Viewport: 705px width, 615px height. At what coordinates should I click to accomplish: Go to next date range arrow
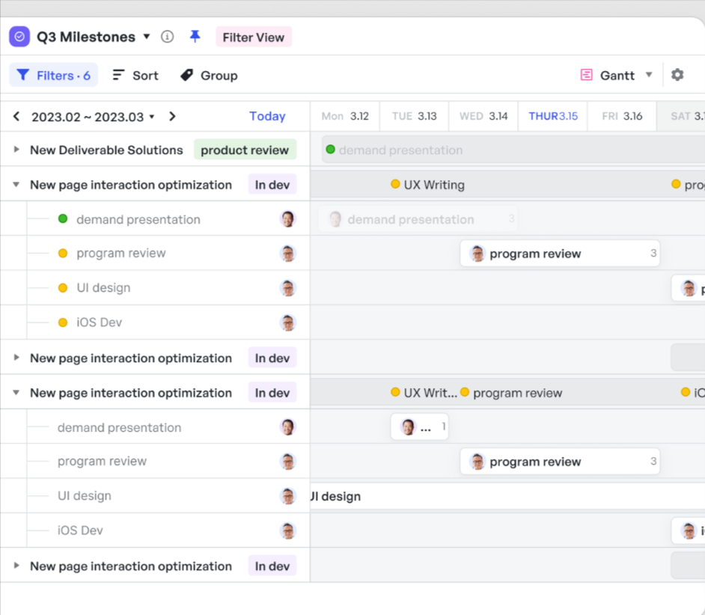click(172, 117)
